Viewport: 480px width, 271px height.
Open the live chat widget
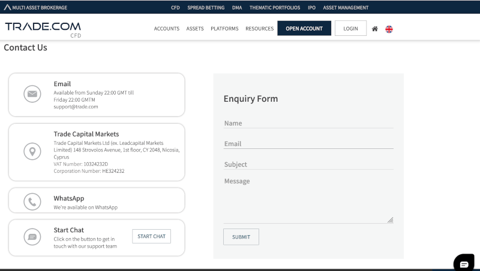pyautogui.click(x=463, y=263)
